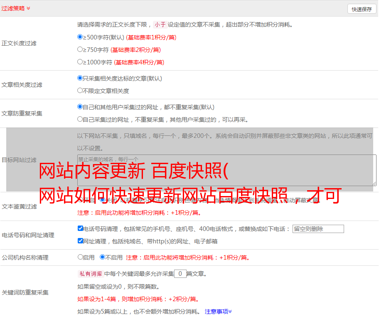Click the keyword article count input box
This screenshot has width=379, height=319.
pos(180,274)
